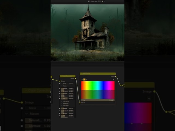Click Color Correction Image output socket

tap(75, 79)
